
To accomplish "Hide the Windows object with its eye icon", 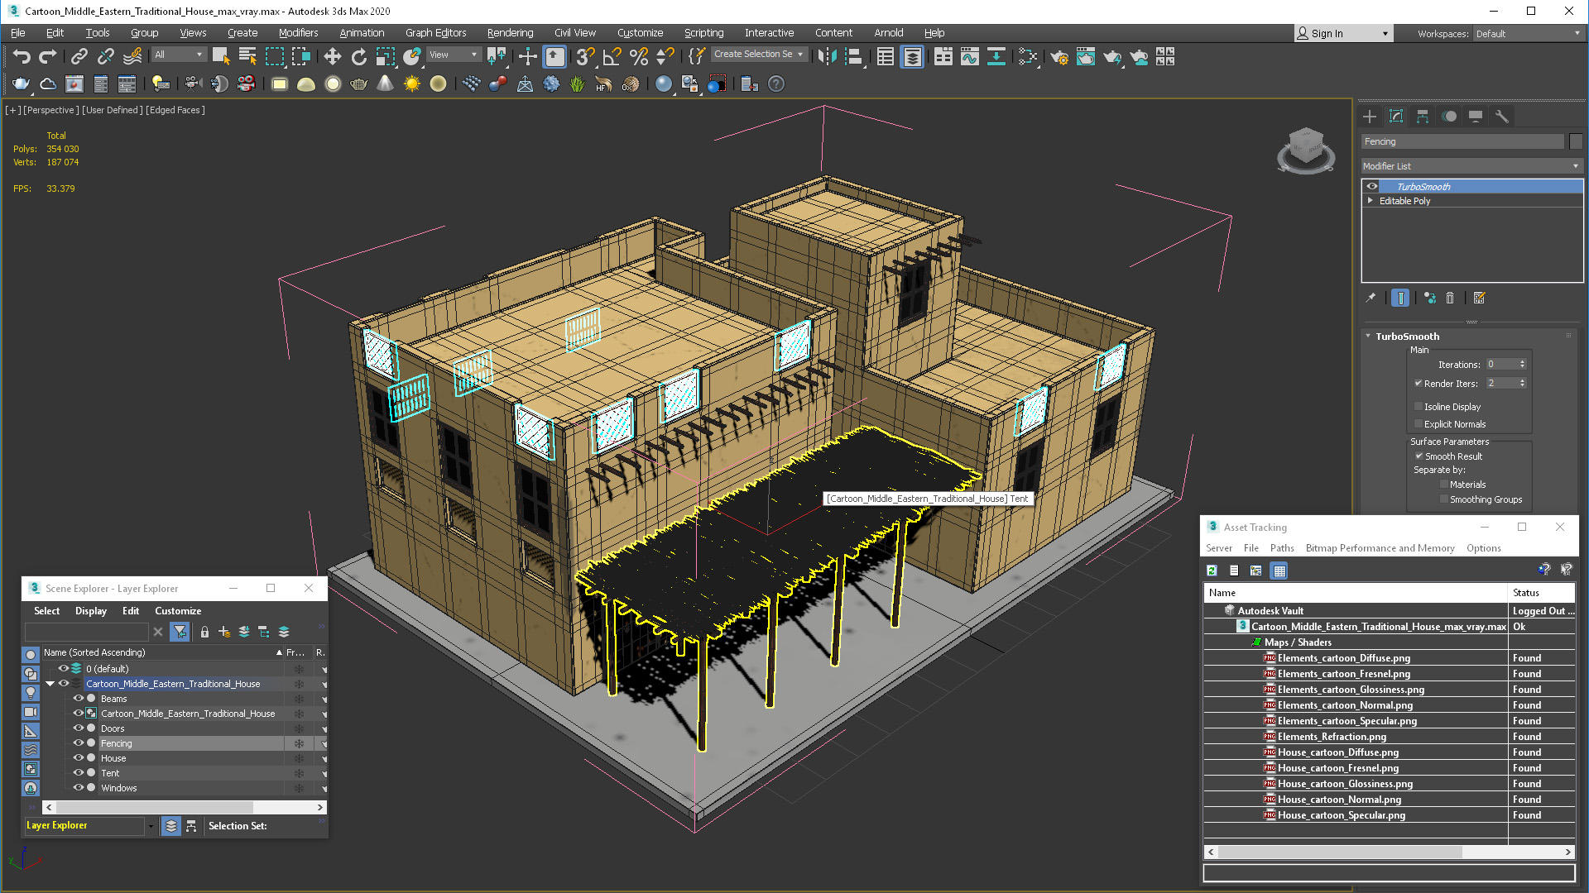I will 79,788.
